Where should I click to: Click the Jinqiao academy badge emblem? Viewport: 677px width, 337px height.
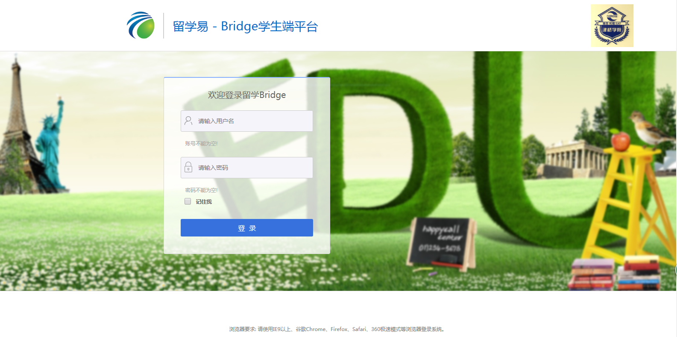point(612,26)
